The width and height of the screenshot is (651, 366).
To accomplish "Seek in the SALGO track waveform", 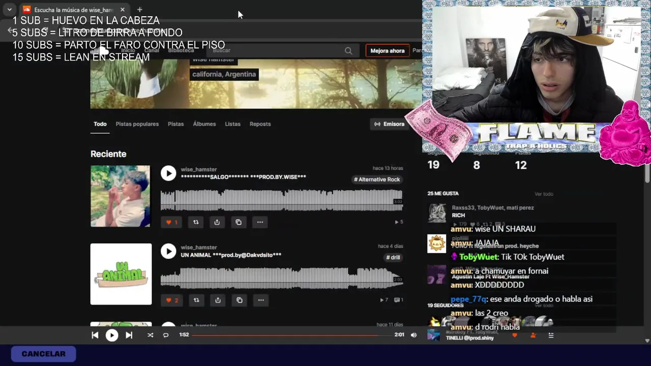I will [x=281, y=200].
